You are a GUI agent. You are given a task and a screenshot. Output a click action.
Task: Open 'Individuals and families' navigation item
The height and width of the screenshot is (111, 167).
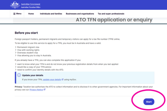click(x=51, y=14)
